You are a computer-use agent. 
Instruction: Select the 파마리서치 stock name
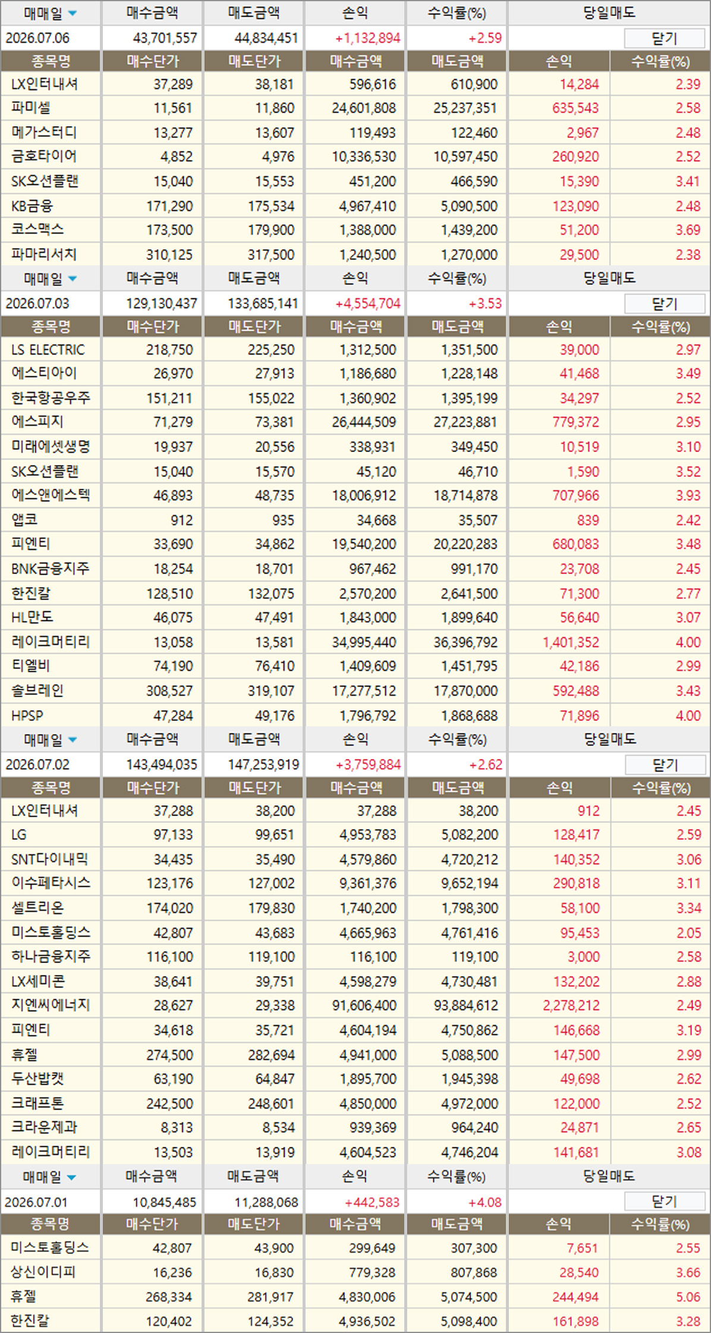click(44, 255)
